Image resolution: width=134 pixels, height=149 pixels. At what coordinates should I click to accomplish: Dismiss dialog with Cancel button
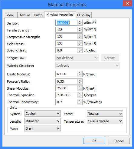coord(119,141)
